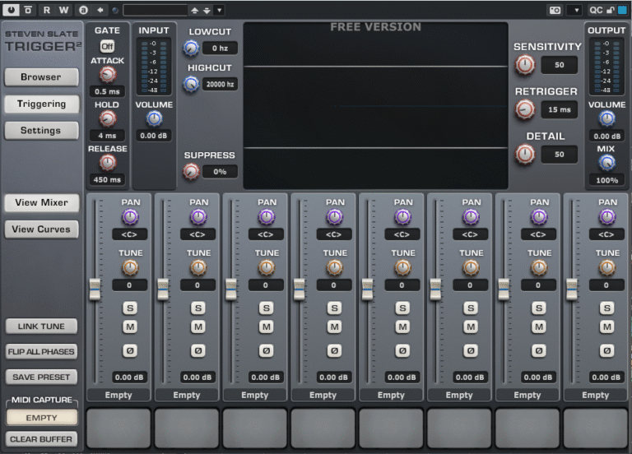
Task: Solo the second channel strip
Action: [198, 308]
